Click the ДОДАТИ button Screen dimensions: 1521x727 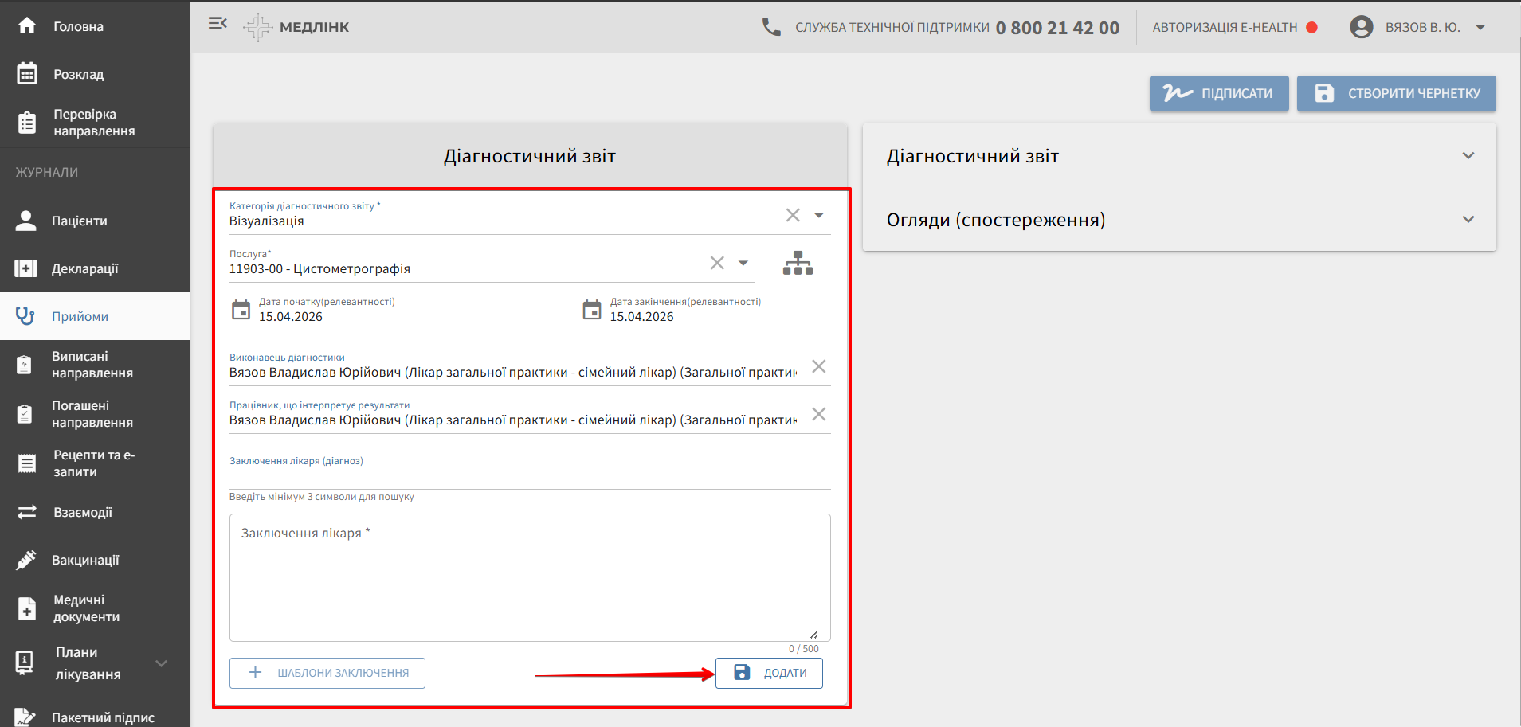(x=769, y=673)
